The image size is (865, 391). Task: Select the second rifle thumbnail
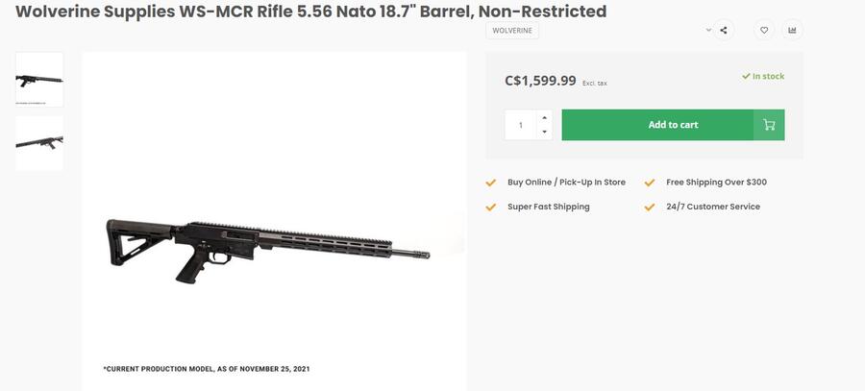click(x=39, y=143)
